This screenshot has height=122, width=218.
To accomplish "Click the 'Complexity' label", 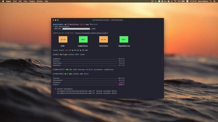I will pyautogui.click(x=83, y=46).
